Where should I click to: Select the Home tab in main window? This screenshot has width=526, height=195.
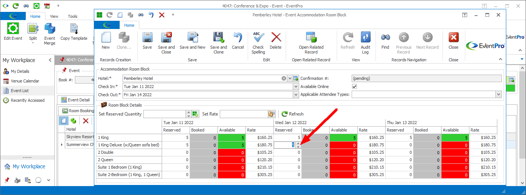point(35,16)
